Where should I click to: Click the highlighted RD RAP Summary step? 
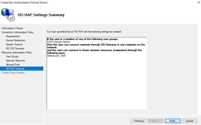[x=15, y=68]
